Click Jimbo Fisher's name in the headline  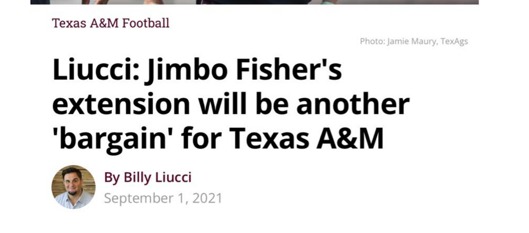coord(243,71)
